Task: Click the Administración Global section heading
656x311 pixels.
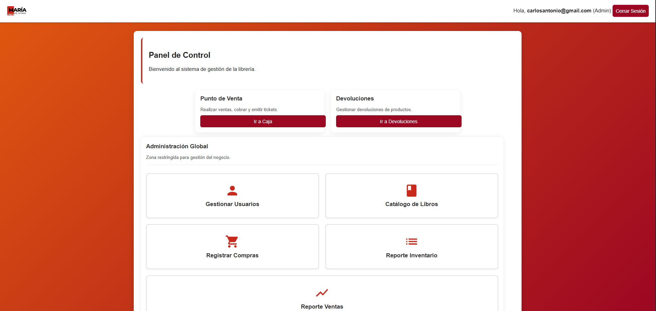Action: [x=177, y=146]
